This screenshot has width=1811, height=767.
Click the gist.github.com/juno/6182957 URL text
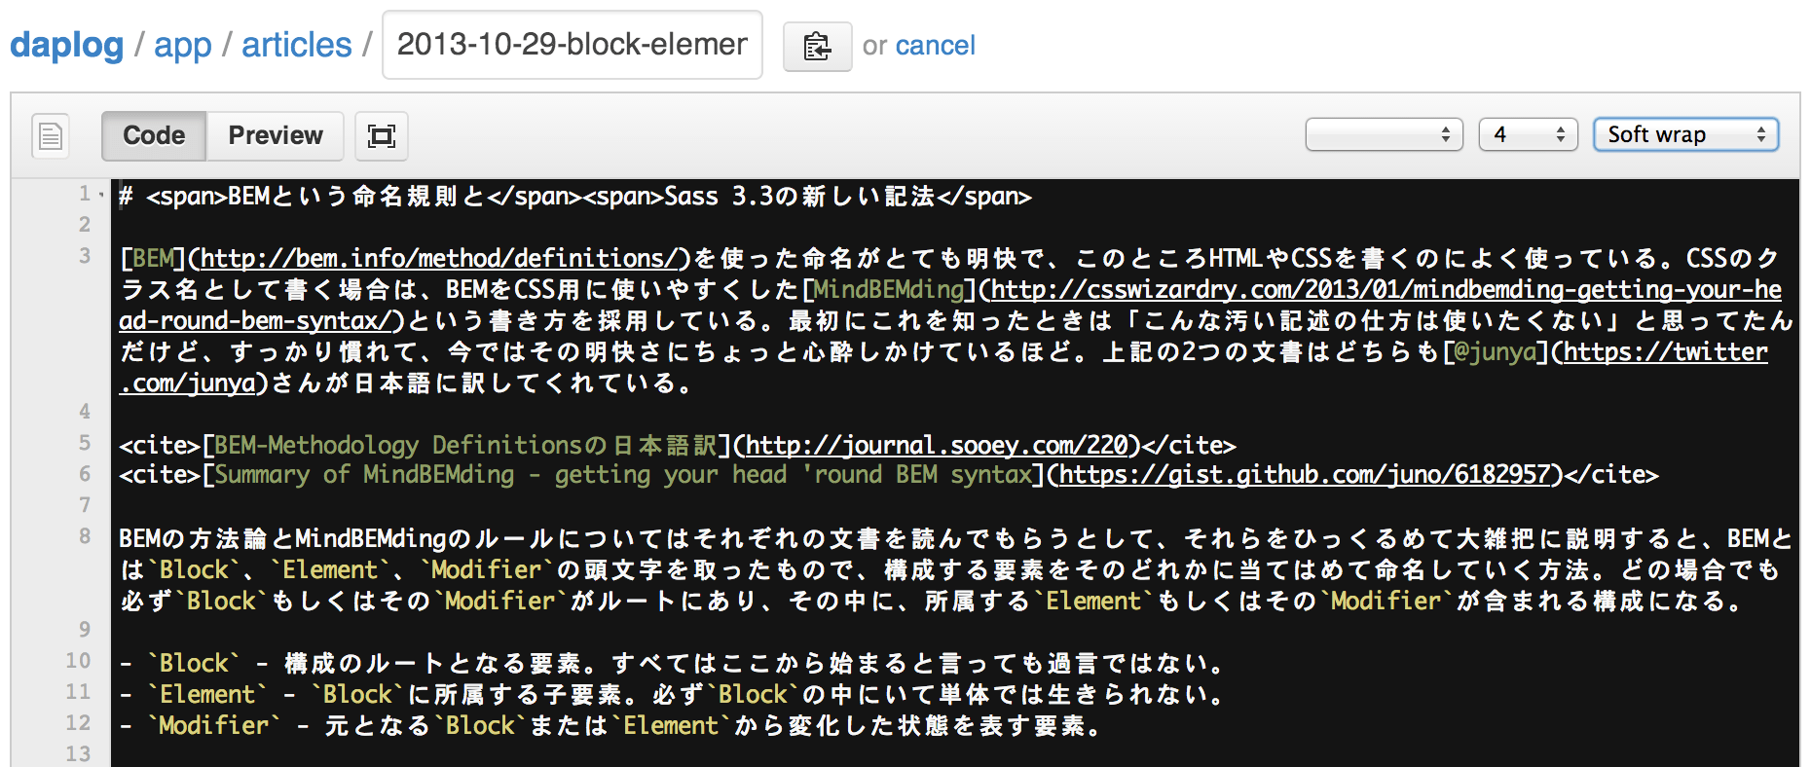click(1305, 474)
